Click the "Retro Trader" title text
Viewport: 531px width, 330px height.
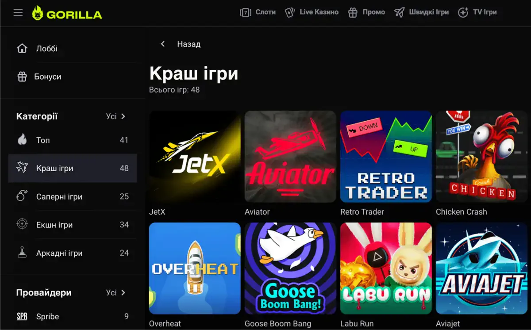tap(362, 212)
